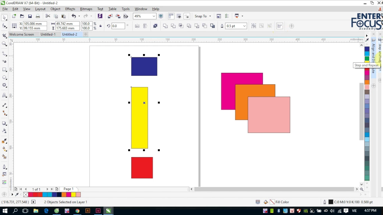Open the File menu
The width and height of the screenshot is (383, 215).
coord(5,9)
